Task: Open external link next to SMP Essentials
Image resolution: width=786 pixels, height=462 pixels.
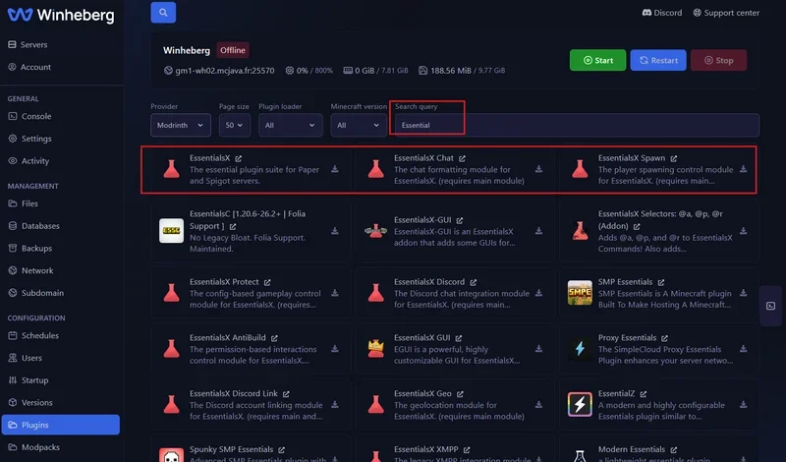Action: pyautogui.click(x=661, y=282)
